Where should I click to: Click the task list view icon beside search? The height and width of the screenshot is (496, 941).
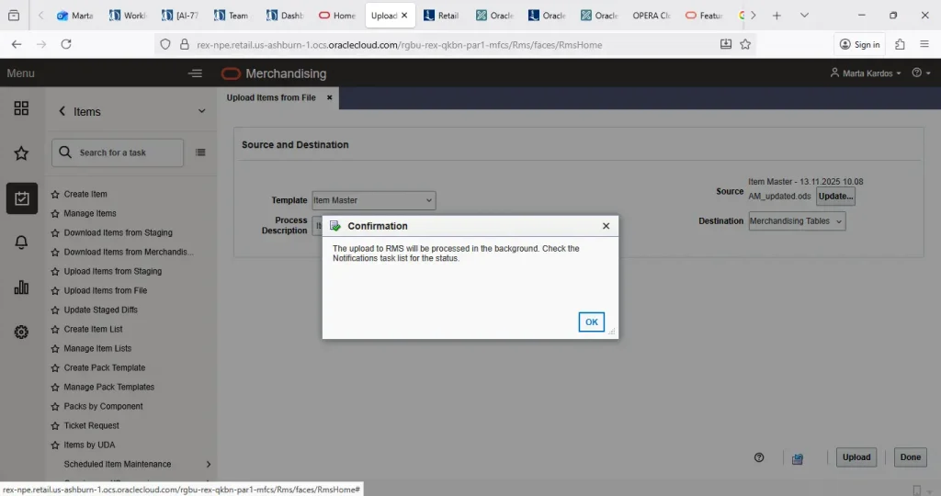point(200,152)
